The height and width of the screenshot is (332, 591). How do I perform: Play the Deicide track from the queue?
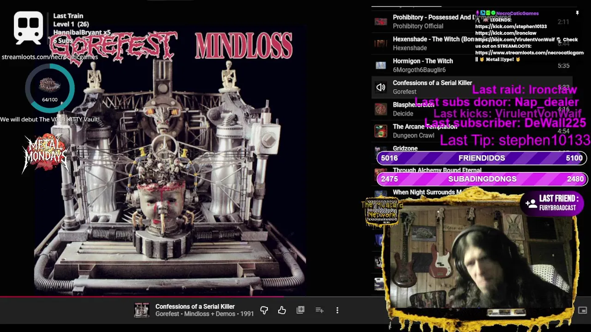472,109
